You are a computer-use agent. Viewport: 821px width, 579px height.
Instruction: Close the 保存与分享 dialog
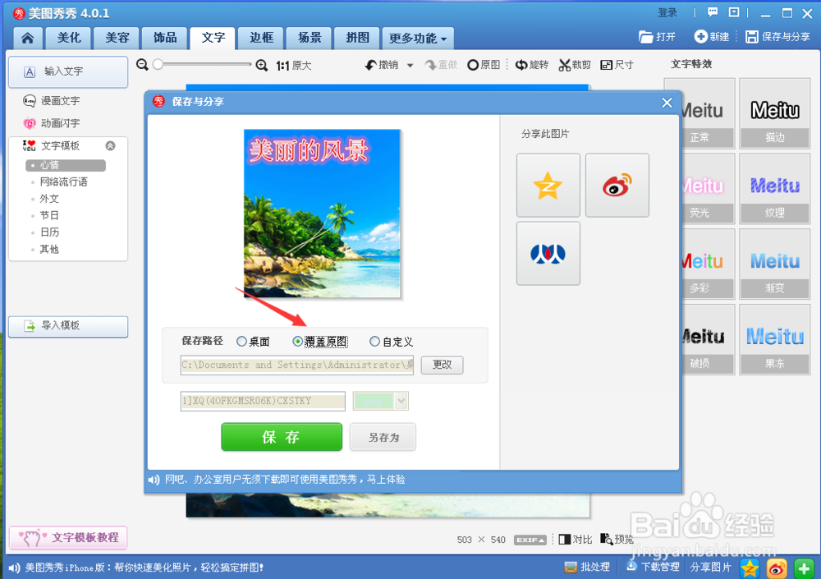pyautogui.click(x=667, y=103)
